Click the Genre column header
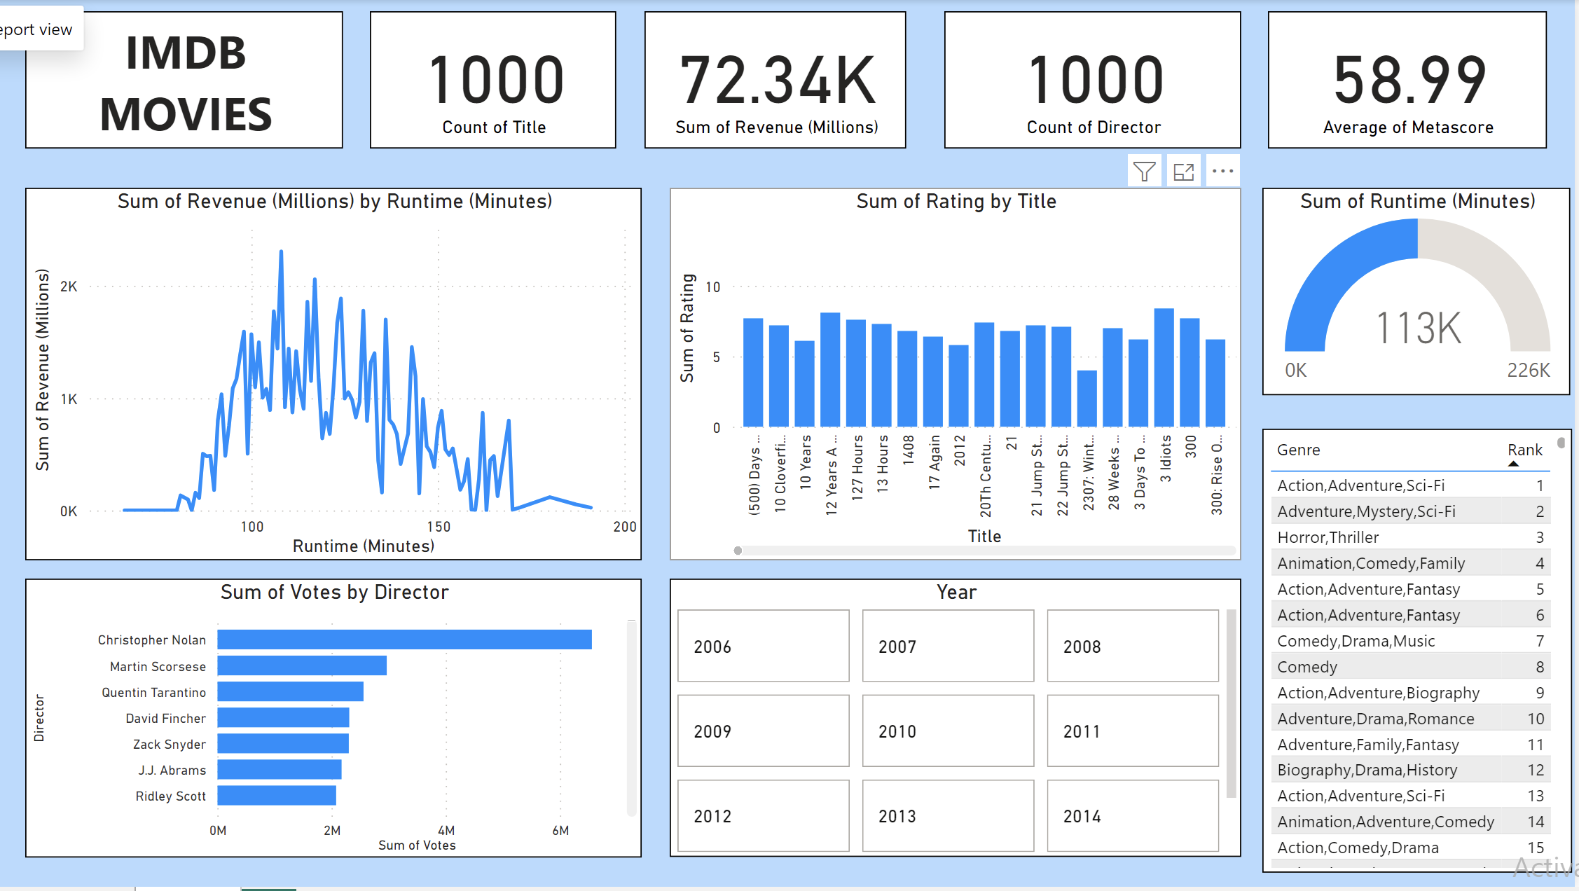This screenshot has width=1579, height=891. point(1298,450)
